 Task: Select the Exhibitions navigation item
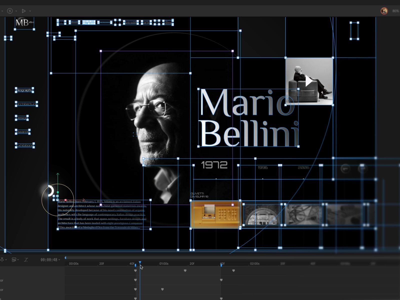click(25, 145)
